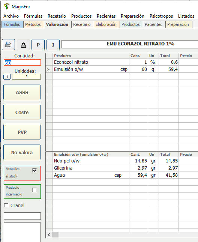This screenshot has width=198, height=242.
Task: Click the Glicerina row
Action: (x=122, y=168)
